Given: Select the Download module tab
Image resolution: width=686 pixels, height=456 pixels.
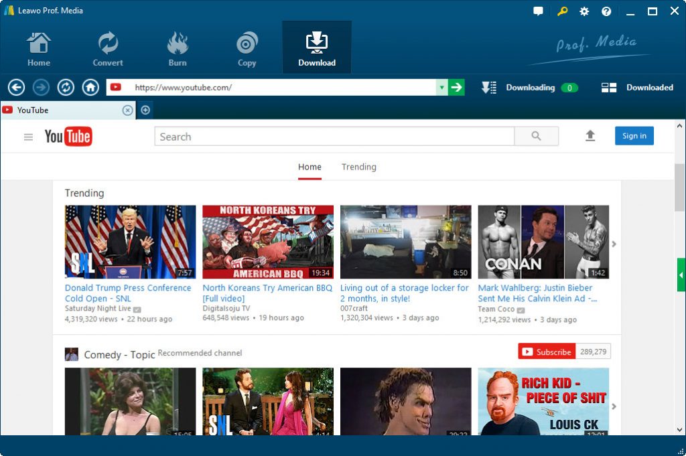Looking at the screenshot, I should pyautogui.click(x=317, y=48).
